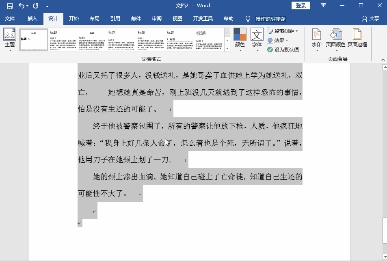Open the Fonts (字体) theme gallery
This screenshot has height=261, width=387.
point(257,39)
